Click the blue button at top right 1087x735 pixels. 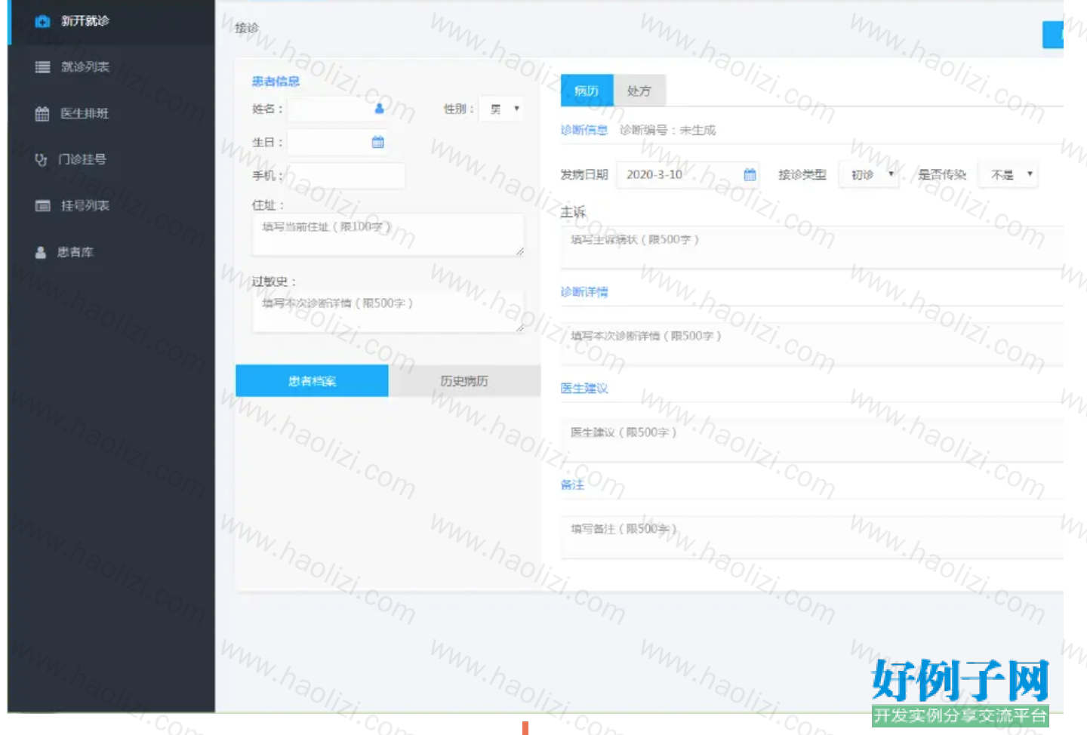coord(1053,35)
